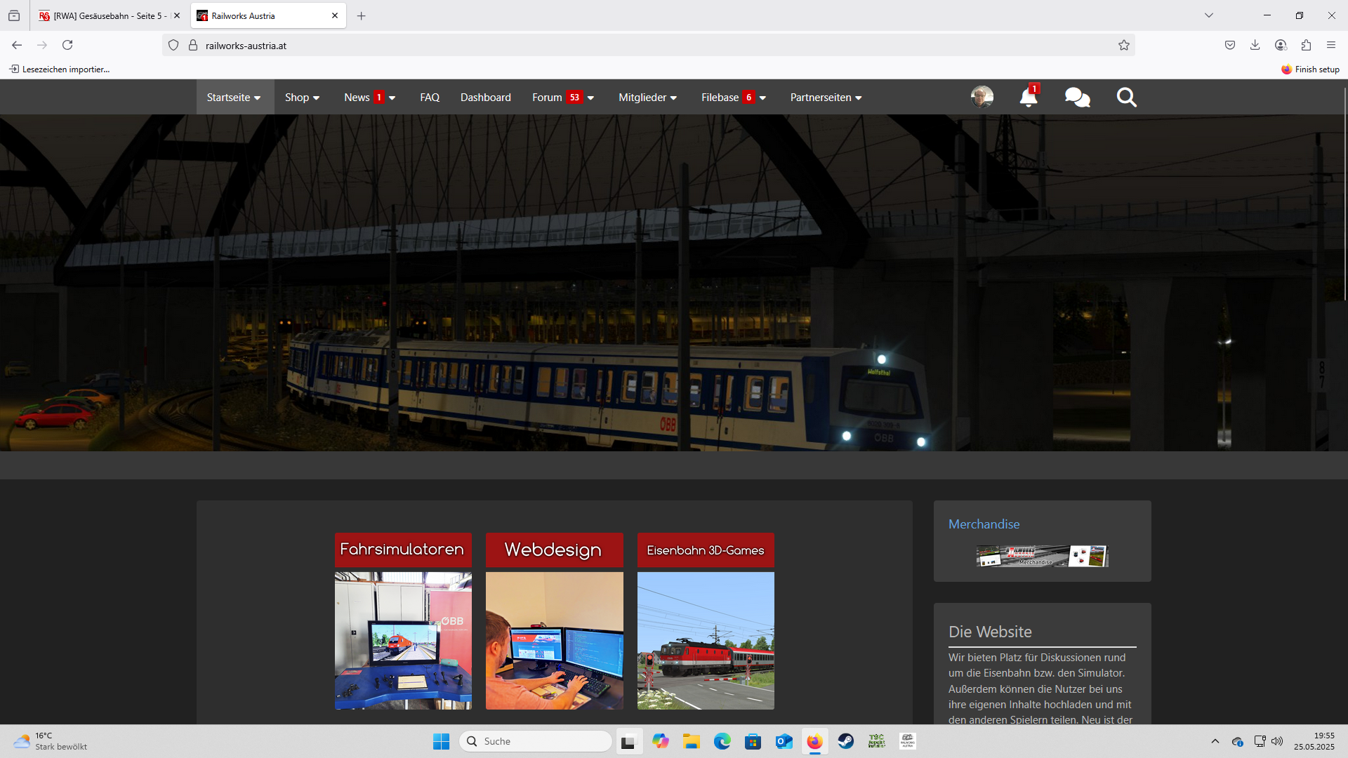Open the FAQ menu item

430,98
